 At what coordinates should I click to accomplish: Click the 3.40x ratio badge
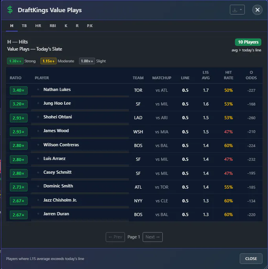point(18,90)
